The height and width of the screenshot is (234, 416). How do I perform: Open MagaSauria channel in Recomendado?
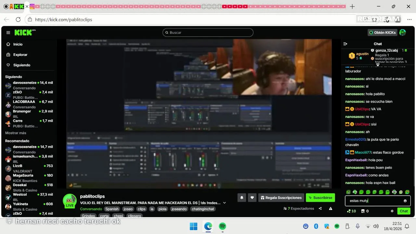tap(29, 178)
